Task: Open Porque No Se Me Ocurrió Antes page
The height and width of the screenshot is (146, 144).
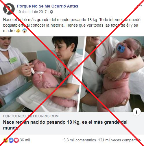Action: coord(47,6)
